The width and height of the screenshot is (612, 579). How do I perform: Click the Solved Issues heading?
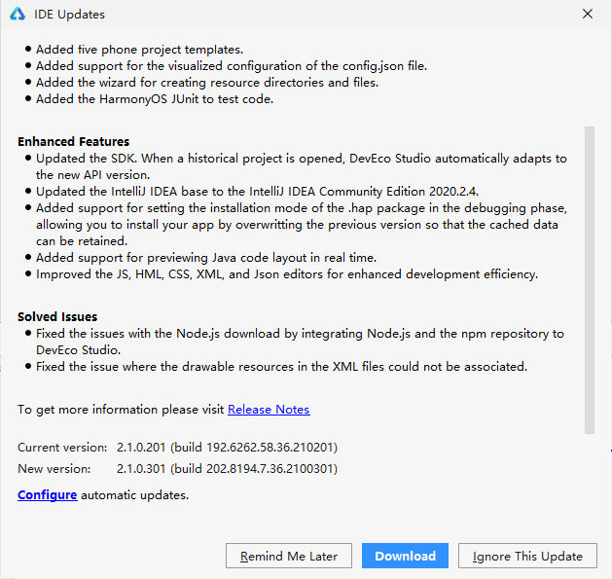[x=57, y=316]
